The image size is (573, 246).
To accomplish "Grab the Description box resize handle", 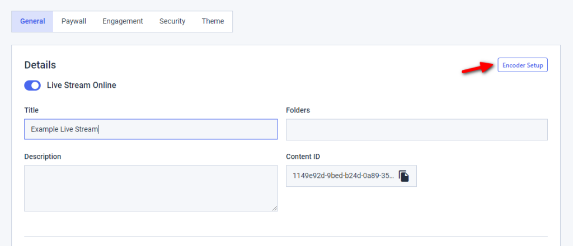I will tap(274, 209).
